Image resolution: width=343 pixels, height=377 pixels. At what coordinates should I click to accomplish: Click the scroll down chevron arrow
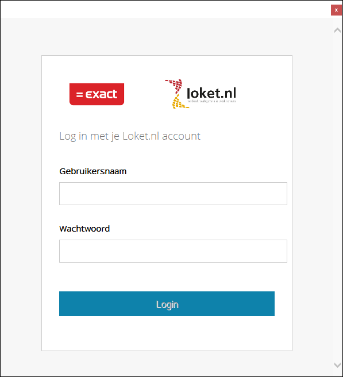pyautogui.click(x=337, y=365)
